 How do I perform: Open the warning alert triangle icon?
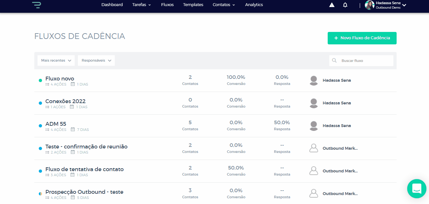click(x=332, y=5)
